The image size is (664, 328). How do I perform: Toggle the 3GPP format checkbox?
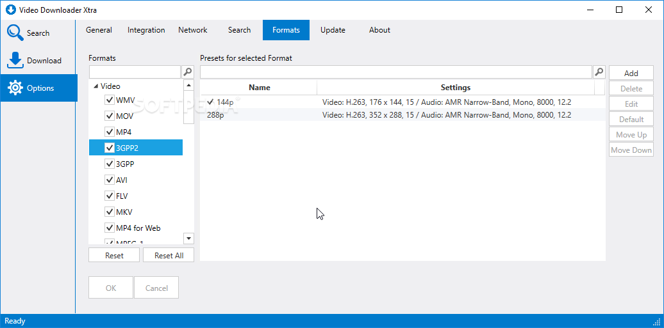click(x=109, y=164)
